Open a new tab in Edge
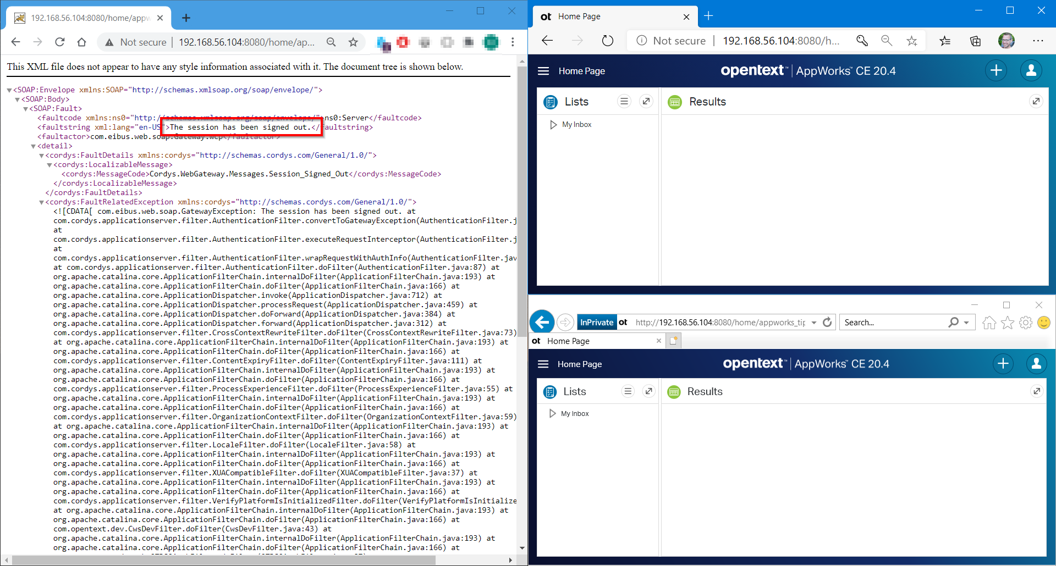This screenshot has width=1056, height=566. (708, 16)
